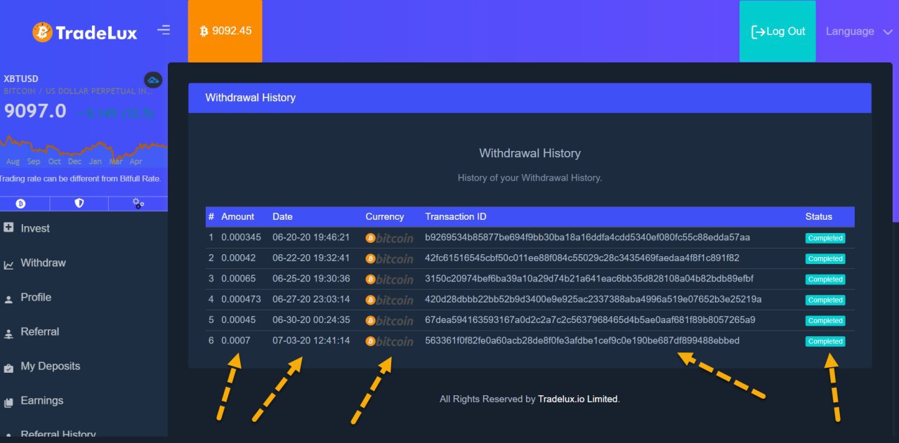The image size is (899, 443).
Task: Click the Status column header
Action: point(819,216)
